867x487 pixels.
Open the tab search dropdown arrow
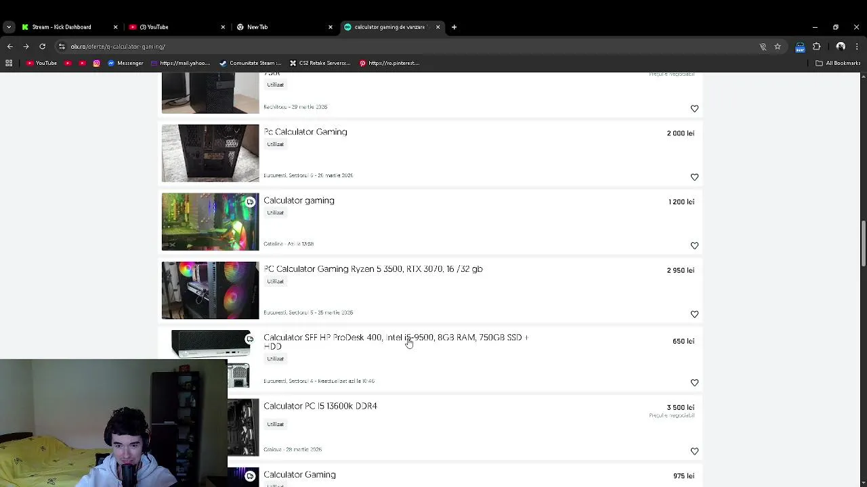tap(9, 27)
